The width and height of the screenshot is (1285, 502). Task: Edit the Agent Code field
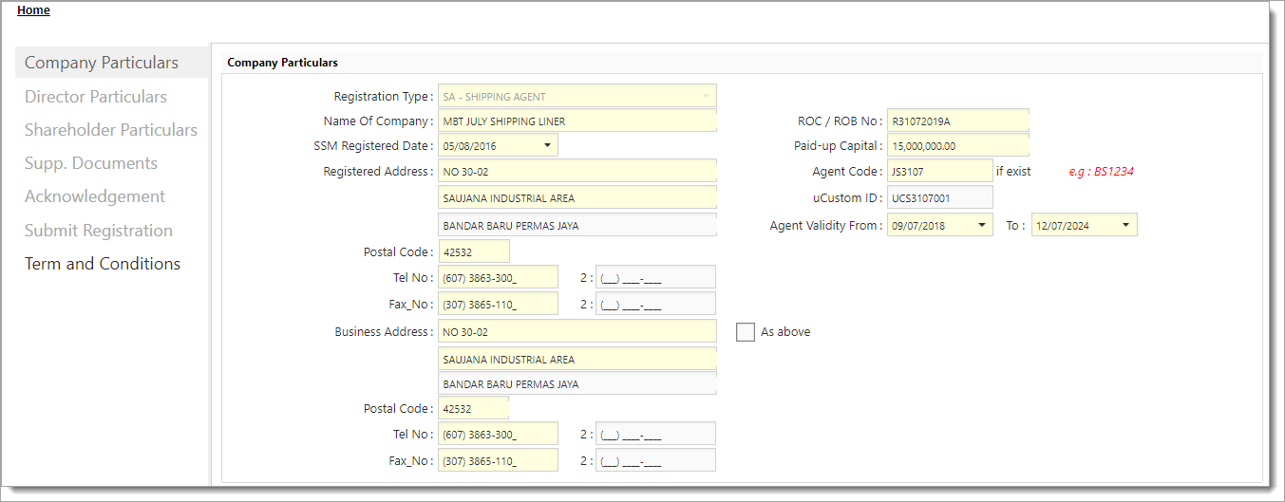(938, 172)
